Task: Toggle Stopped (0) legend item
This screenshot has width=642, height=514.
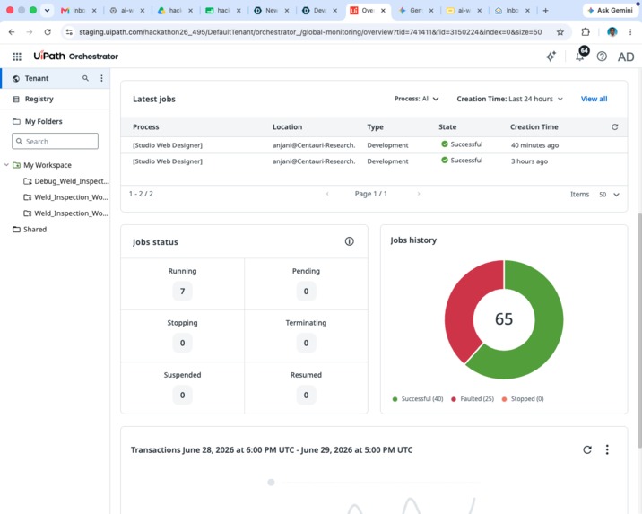Action: [523, 399]
